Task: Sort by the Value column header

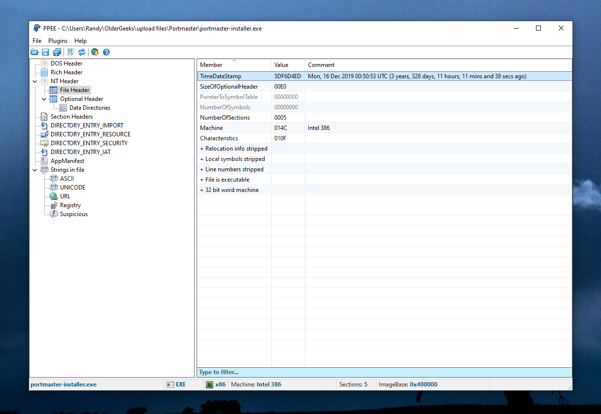Action: tap(288, 65)
